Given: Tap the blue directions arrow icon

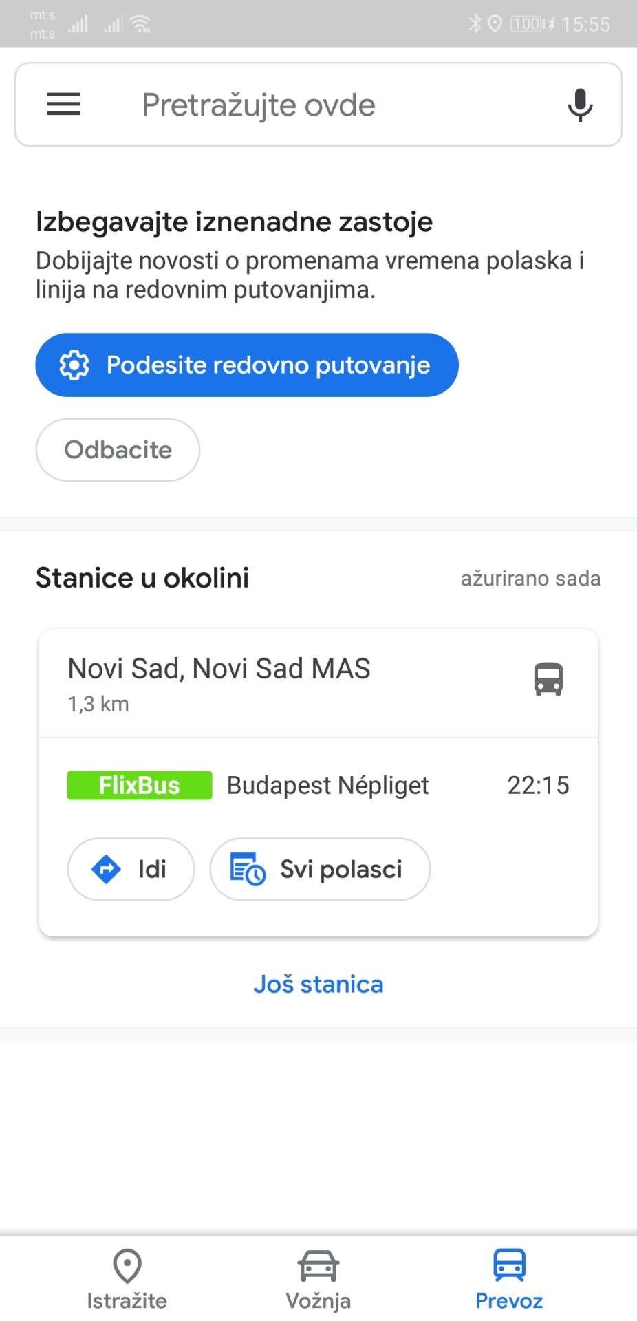Looking at the screenshot, I should tap(106, 869).
